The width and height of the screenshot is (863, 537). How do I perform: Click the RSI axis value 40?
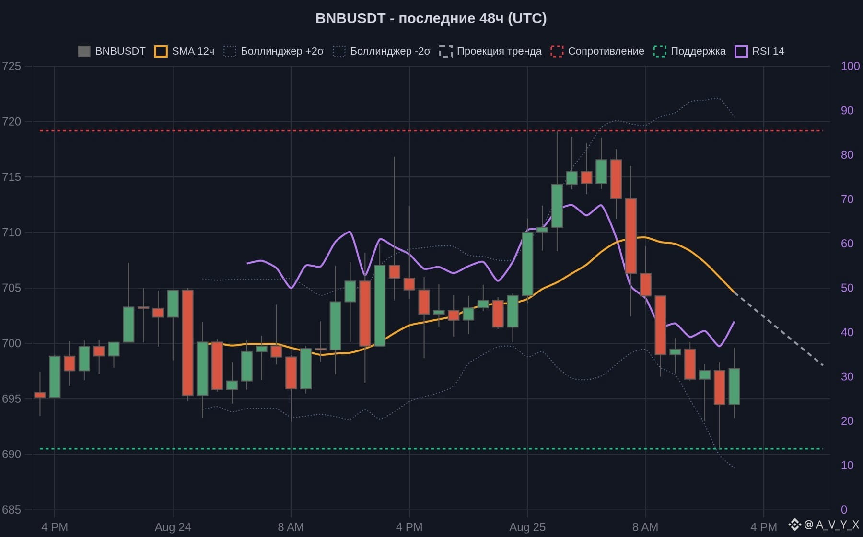[847, 332]
